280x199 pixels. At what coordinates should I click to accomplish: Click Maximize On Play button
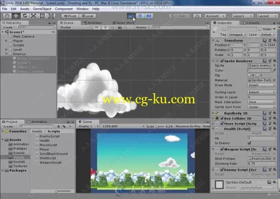point(188,126)
